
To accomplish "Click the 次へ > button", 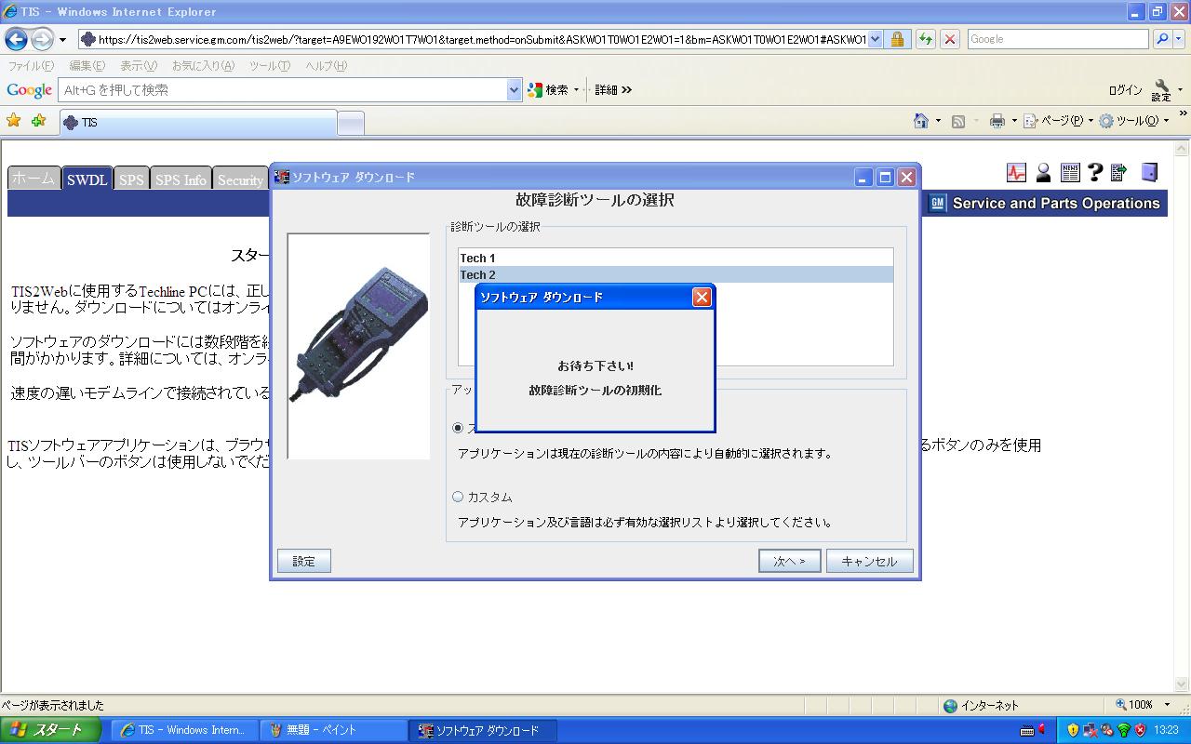I will (x=789, y=561).
